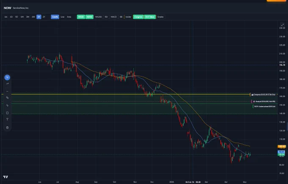This screenshot has width=288, height=184.
Task: Switch to the 5D timeframe
Action: 17,17
